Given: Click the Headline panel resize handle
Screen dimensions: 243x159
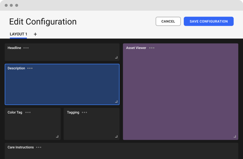Looking at the screenshot, I should (x=116, y=57).
